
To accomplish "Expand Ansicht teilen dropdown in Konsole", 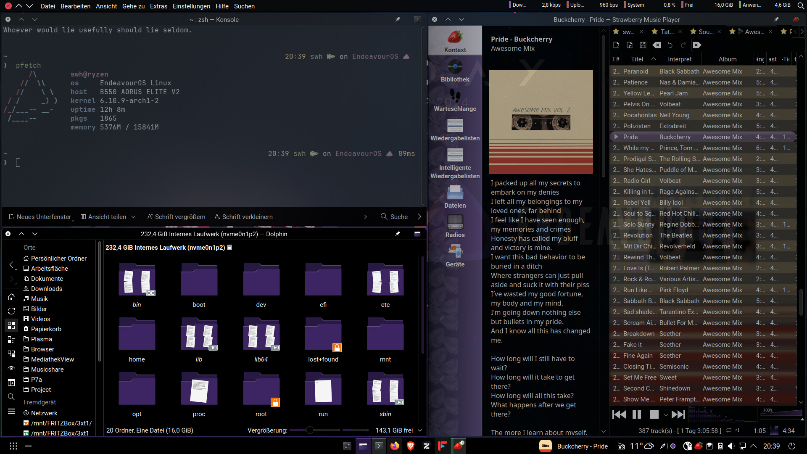I will point(133,217).
